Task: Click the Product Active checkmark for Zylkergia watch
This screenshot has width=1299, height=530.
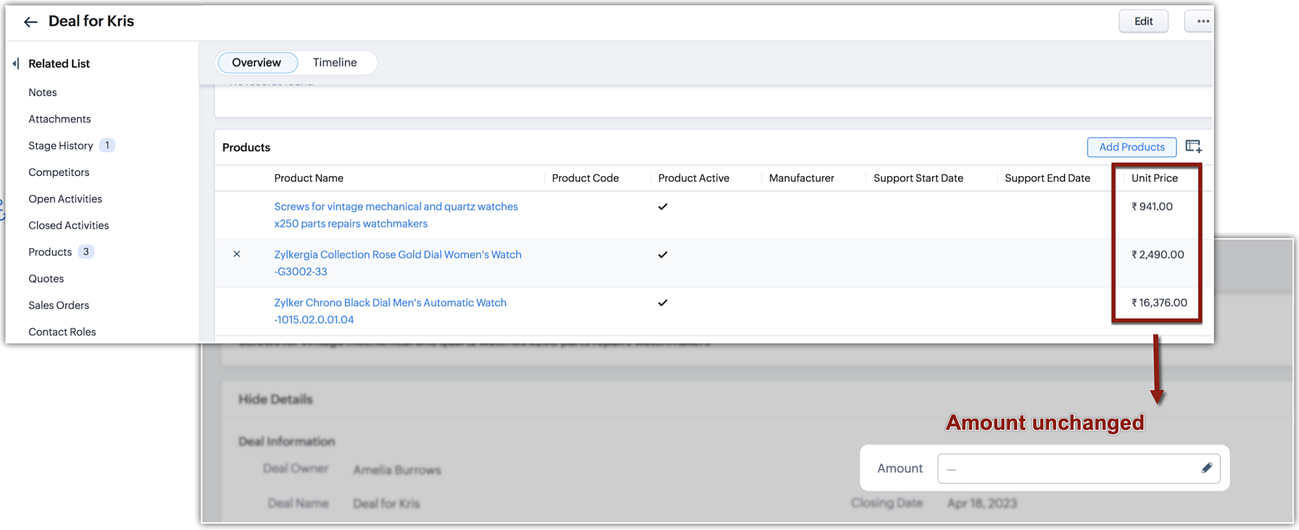Action: click(662, 255)
